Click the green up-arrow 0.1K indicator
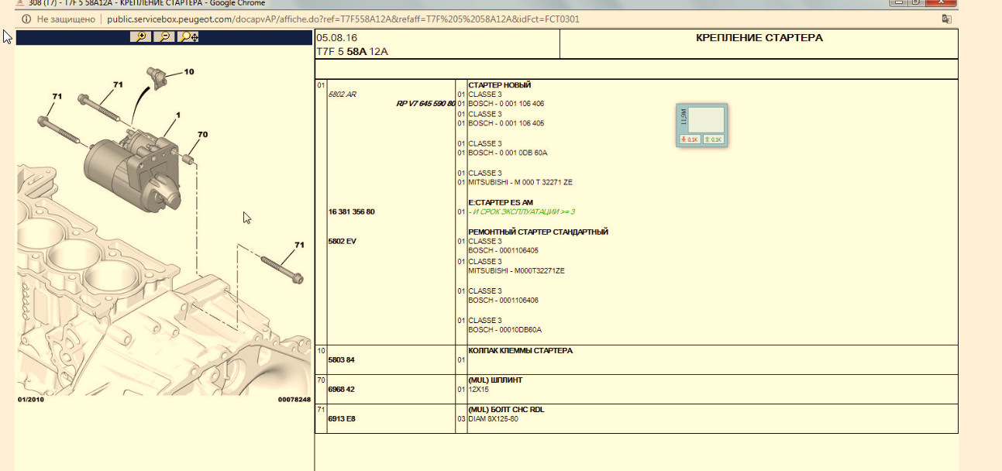Image resolution: width=1002 pixels, height=471 pixels. (x=713, y=139)
